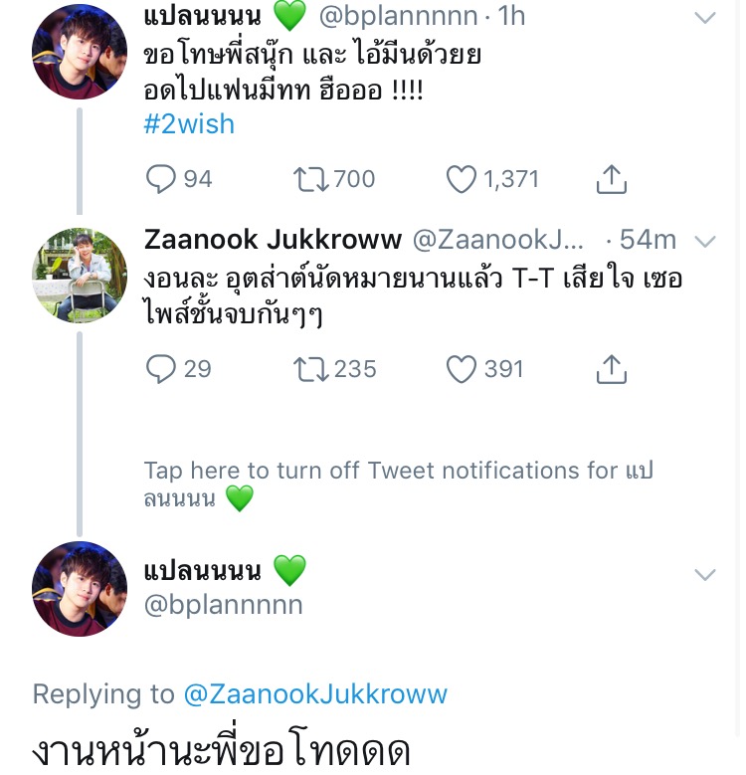746x775 pixels.
Task: Tap here to turn off Tweet notifications
Action: [x=398, y=484]
